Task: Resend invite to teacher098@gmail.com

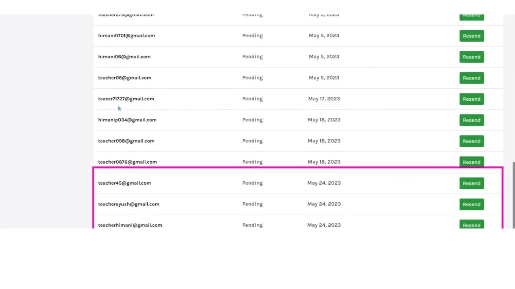Action: [x=472, y=141]
